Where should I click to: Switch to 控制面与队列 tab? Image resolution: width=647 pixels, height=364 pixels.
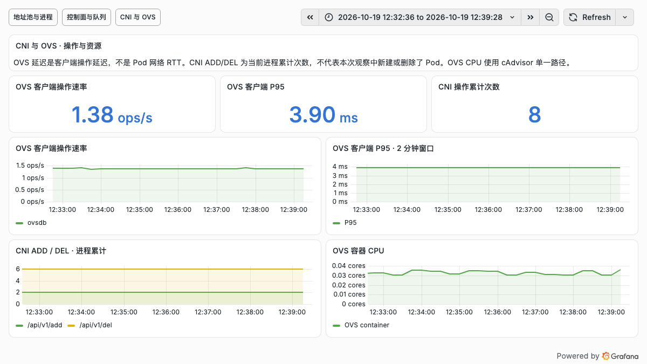(x=86, y=17)
